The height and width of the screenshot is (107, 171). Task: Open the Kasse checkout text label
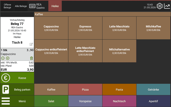click(22, 78)
